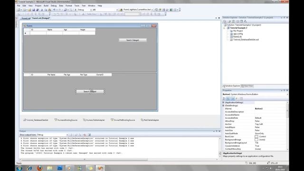Click the Search Dataget button on Form1
Viewport: 304px width, 171px height.
133,40
